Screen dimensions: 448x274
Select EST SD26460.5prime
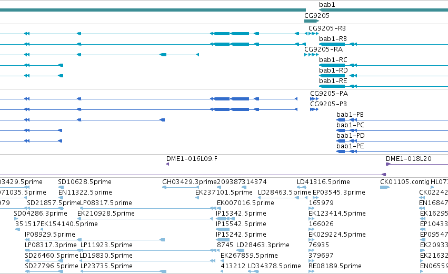[52, 256]
